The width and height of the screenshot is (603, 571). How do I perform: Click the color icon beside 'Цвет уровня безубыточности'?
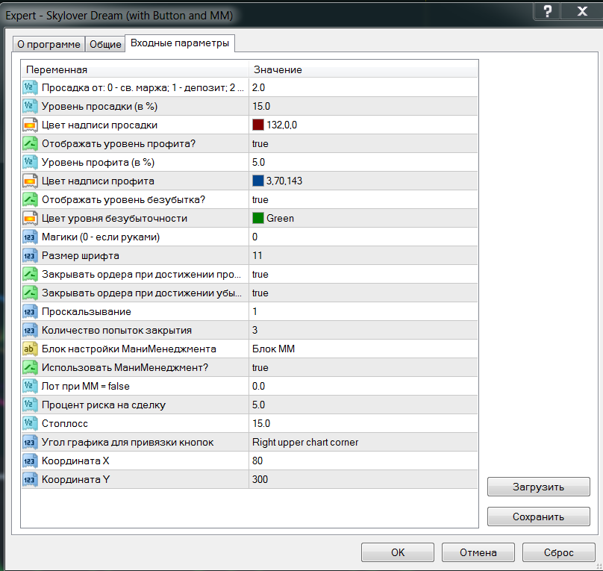pos(30,218)
